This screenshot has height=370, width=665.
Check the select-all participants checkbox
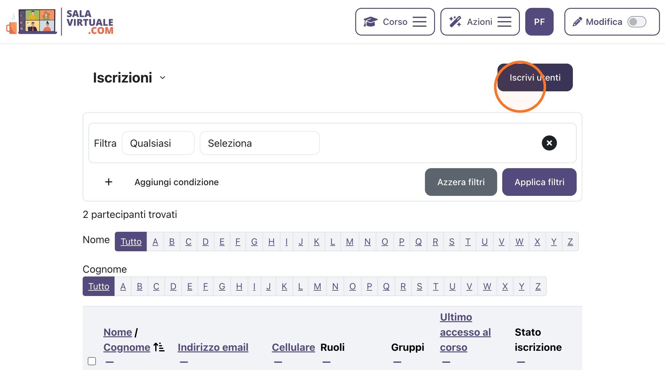[92, 361]
